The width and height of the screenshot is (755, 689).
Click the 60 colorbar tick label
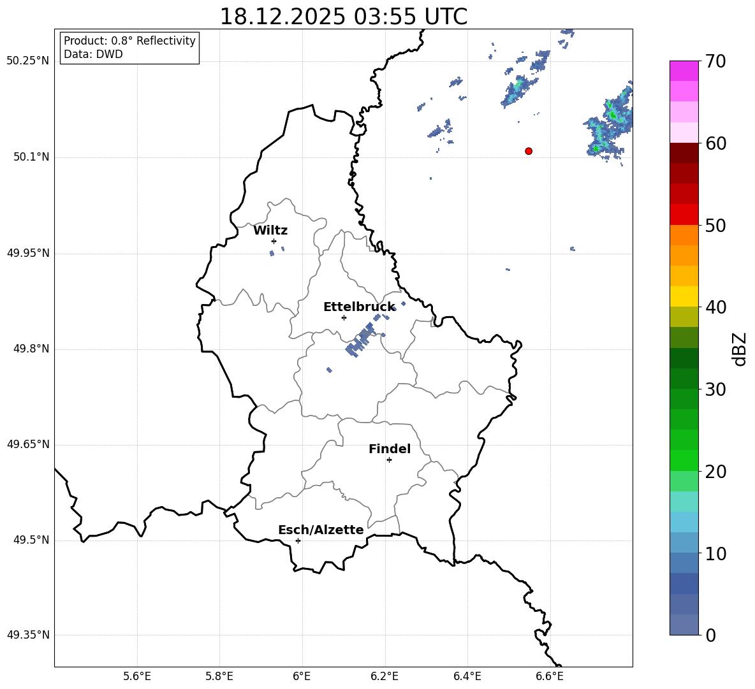point(715,143)
